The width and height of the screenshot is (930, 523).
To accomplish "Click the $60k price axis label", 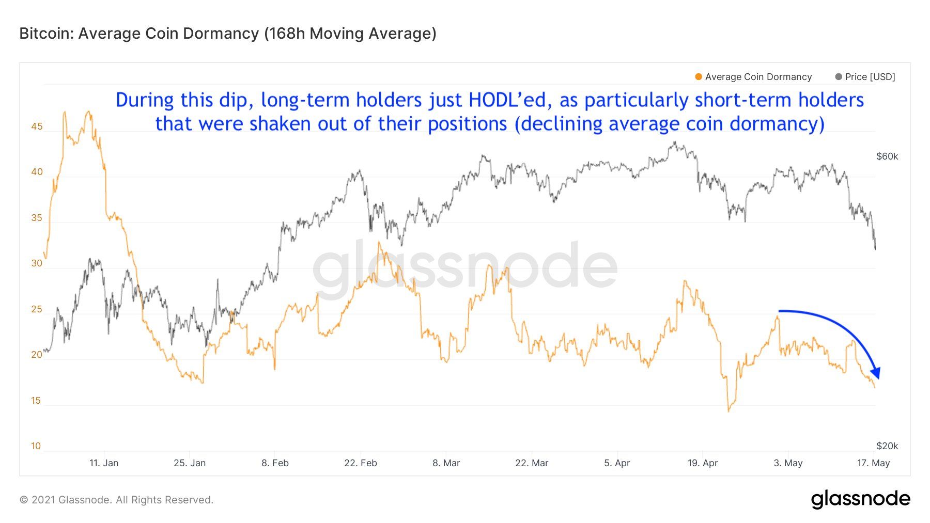I will [887, 156].
